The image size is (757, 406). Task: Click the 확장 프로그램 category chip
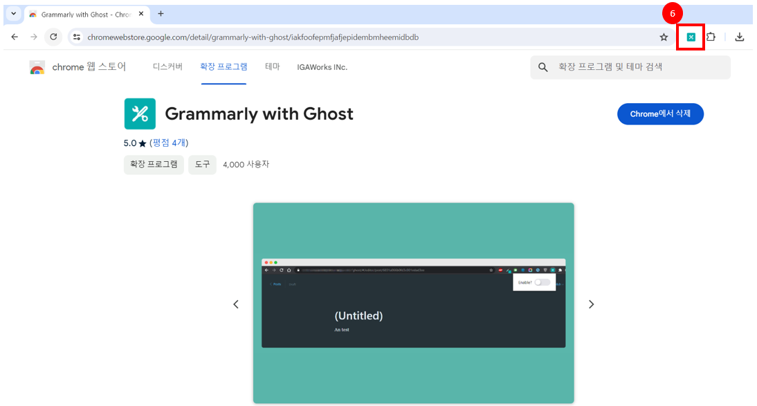click(x=154, y=165)
